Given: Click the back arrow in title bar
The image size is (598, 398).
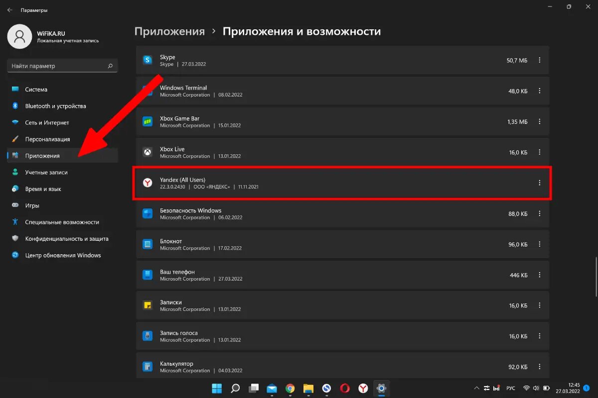Looking at the screenshot, I should [10, 10].
